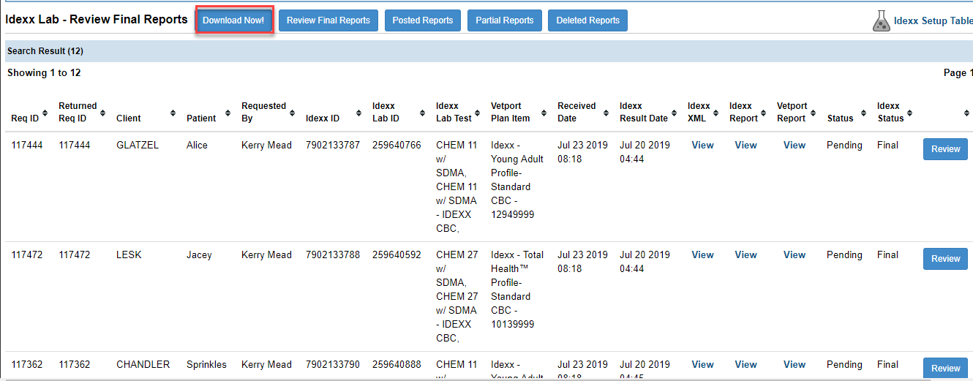Viewport: 973px width, 381px height.
Task: Click Idexx ID 7902133790
Action: pos(333,365)
